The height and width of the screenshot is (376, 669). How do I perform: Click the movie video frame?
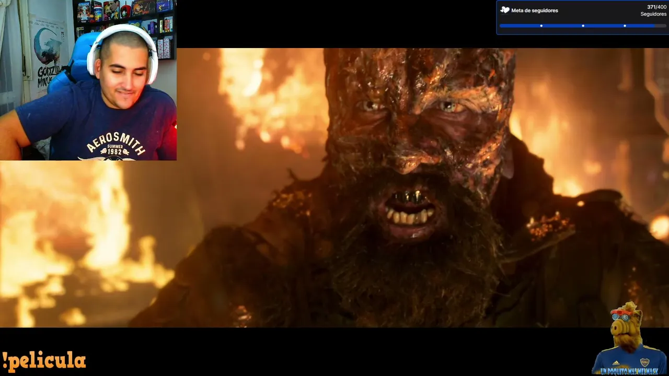tap(334, 188)
